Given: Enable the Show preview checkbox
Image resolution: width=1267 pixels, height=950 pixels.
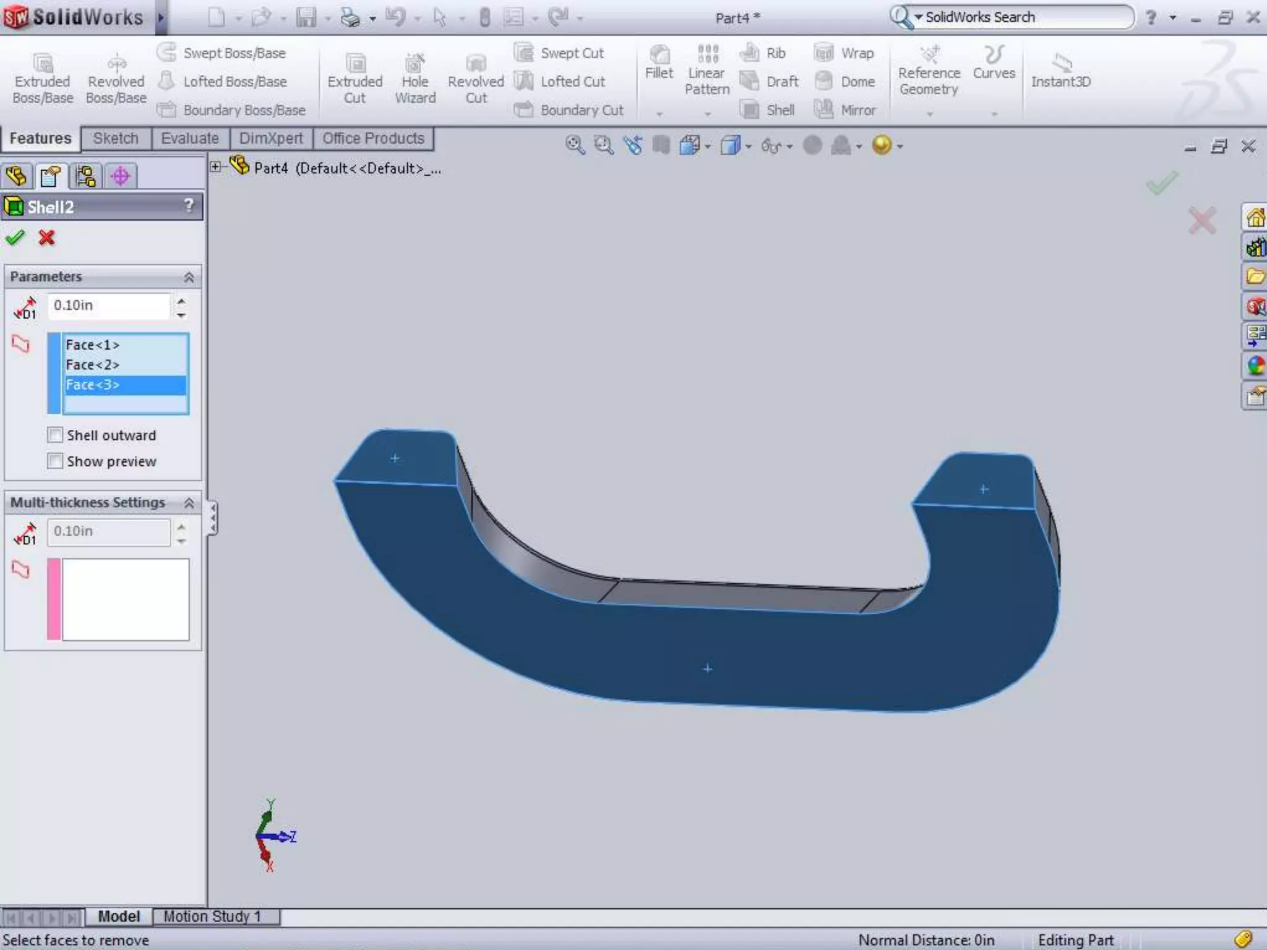Looking at the screenshot, I should tap(55, 461).
